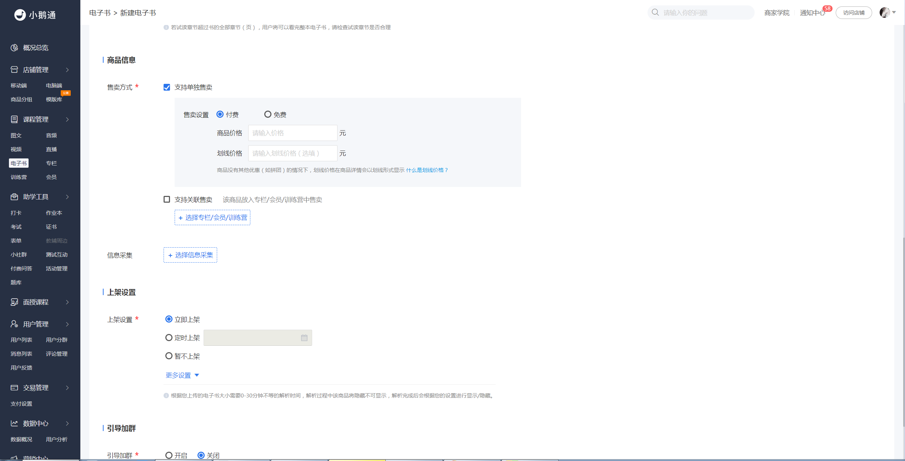Choose 暂不上架 radio option
This screenshot has height=461, width=905.
click(169, 356)
